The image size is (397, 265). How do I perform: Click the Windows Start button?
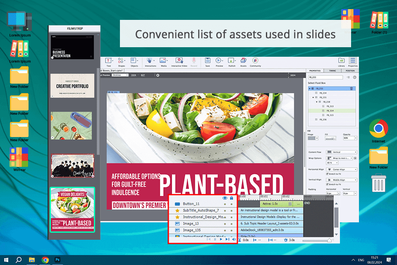pyautogui.click(x=6, y=260)
